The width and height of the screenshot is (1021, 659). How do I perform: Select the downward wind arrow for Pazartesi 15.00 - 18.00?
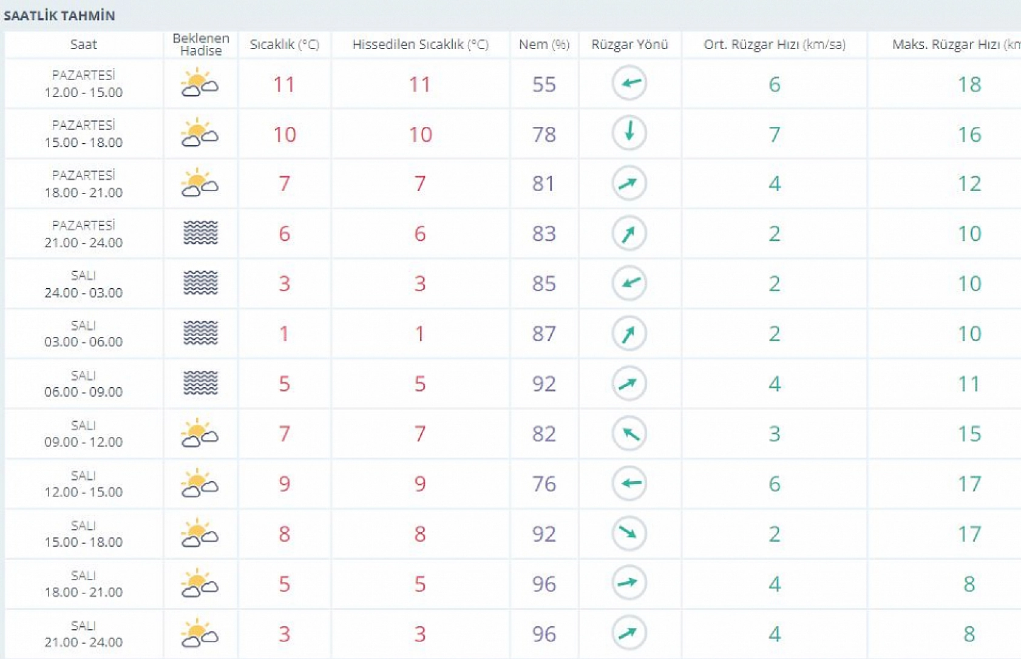tap(629, 133)
